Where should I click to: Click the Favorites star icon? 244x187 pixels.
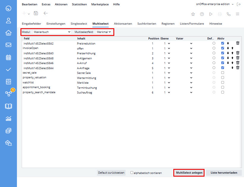click(x=193, y=14)
